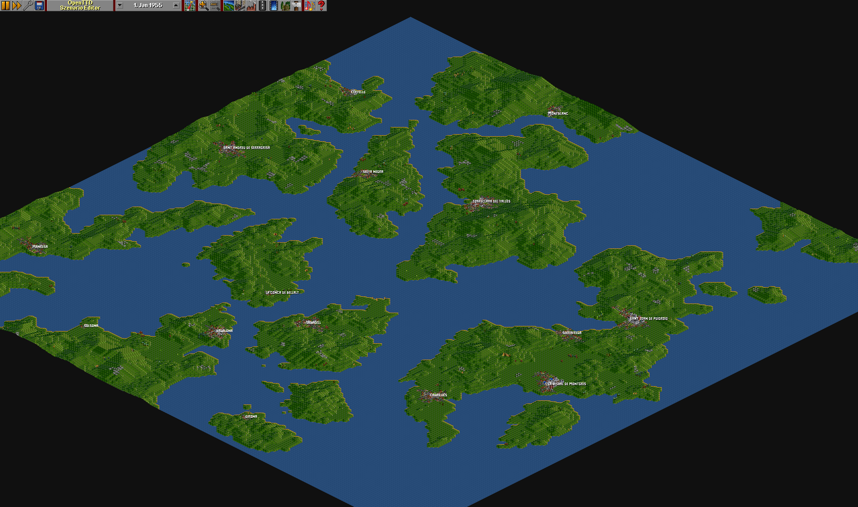Open the industry generation tool
This screenshot has height=507, width=858.
251,6
